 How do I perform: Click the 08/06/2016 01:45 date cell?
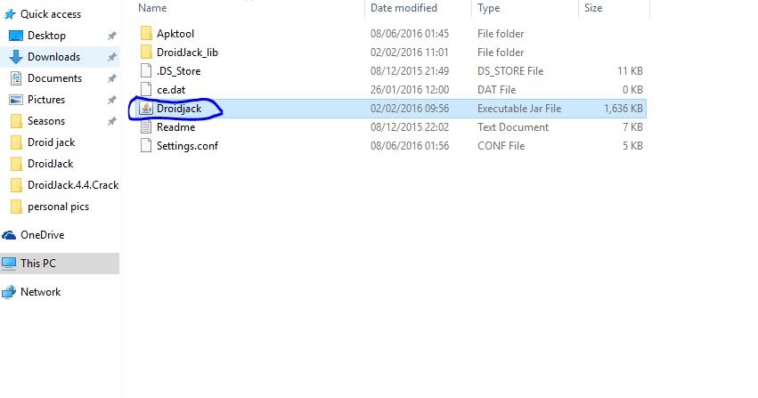tap(410, 34)
